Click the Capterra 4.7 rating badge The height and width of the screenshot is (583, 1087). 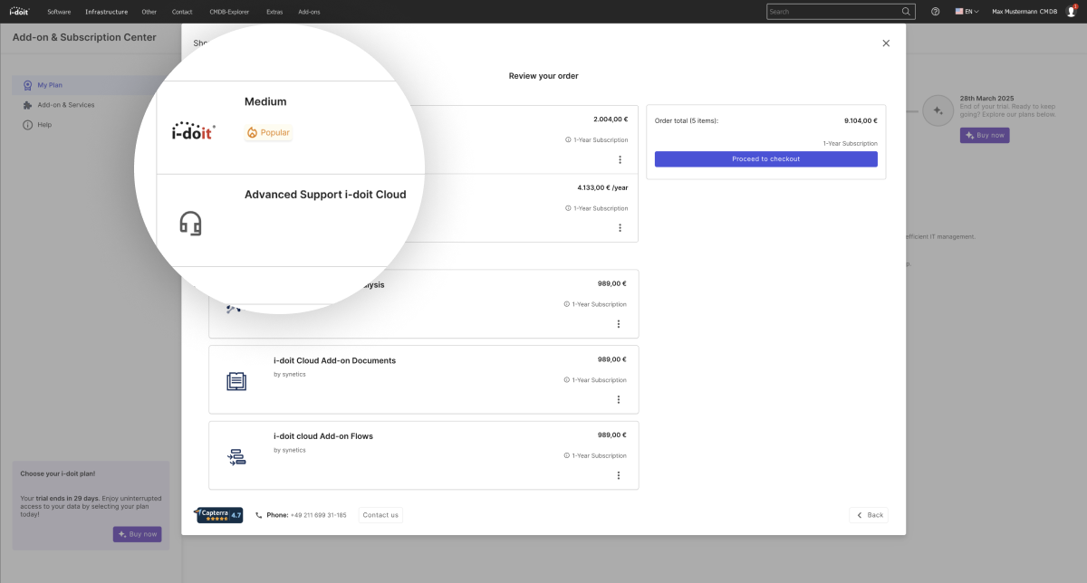(x=219, y=515)
